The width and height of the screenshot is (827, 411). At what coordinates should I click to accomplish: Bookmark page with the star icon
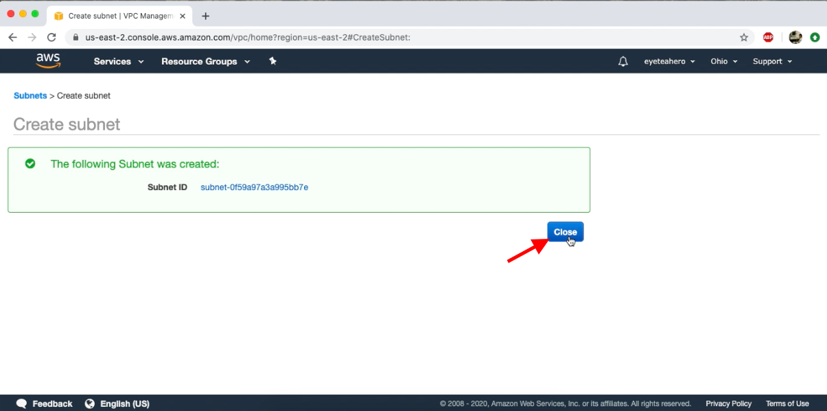(744, 37)
